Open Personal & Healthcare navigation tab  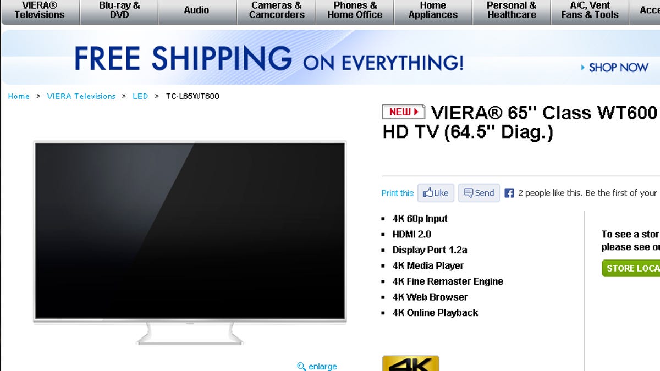(x=512, y=11)
